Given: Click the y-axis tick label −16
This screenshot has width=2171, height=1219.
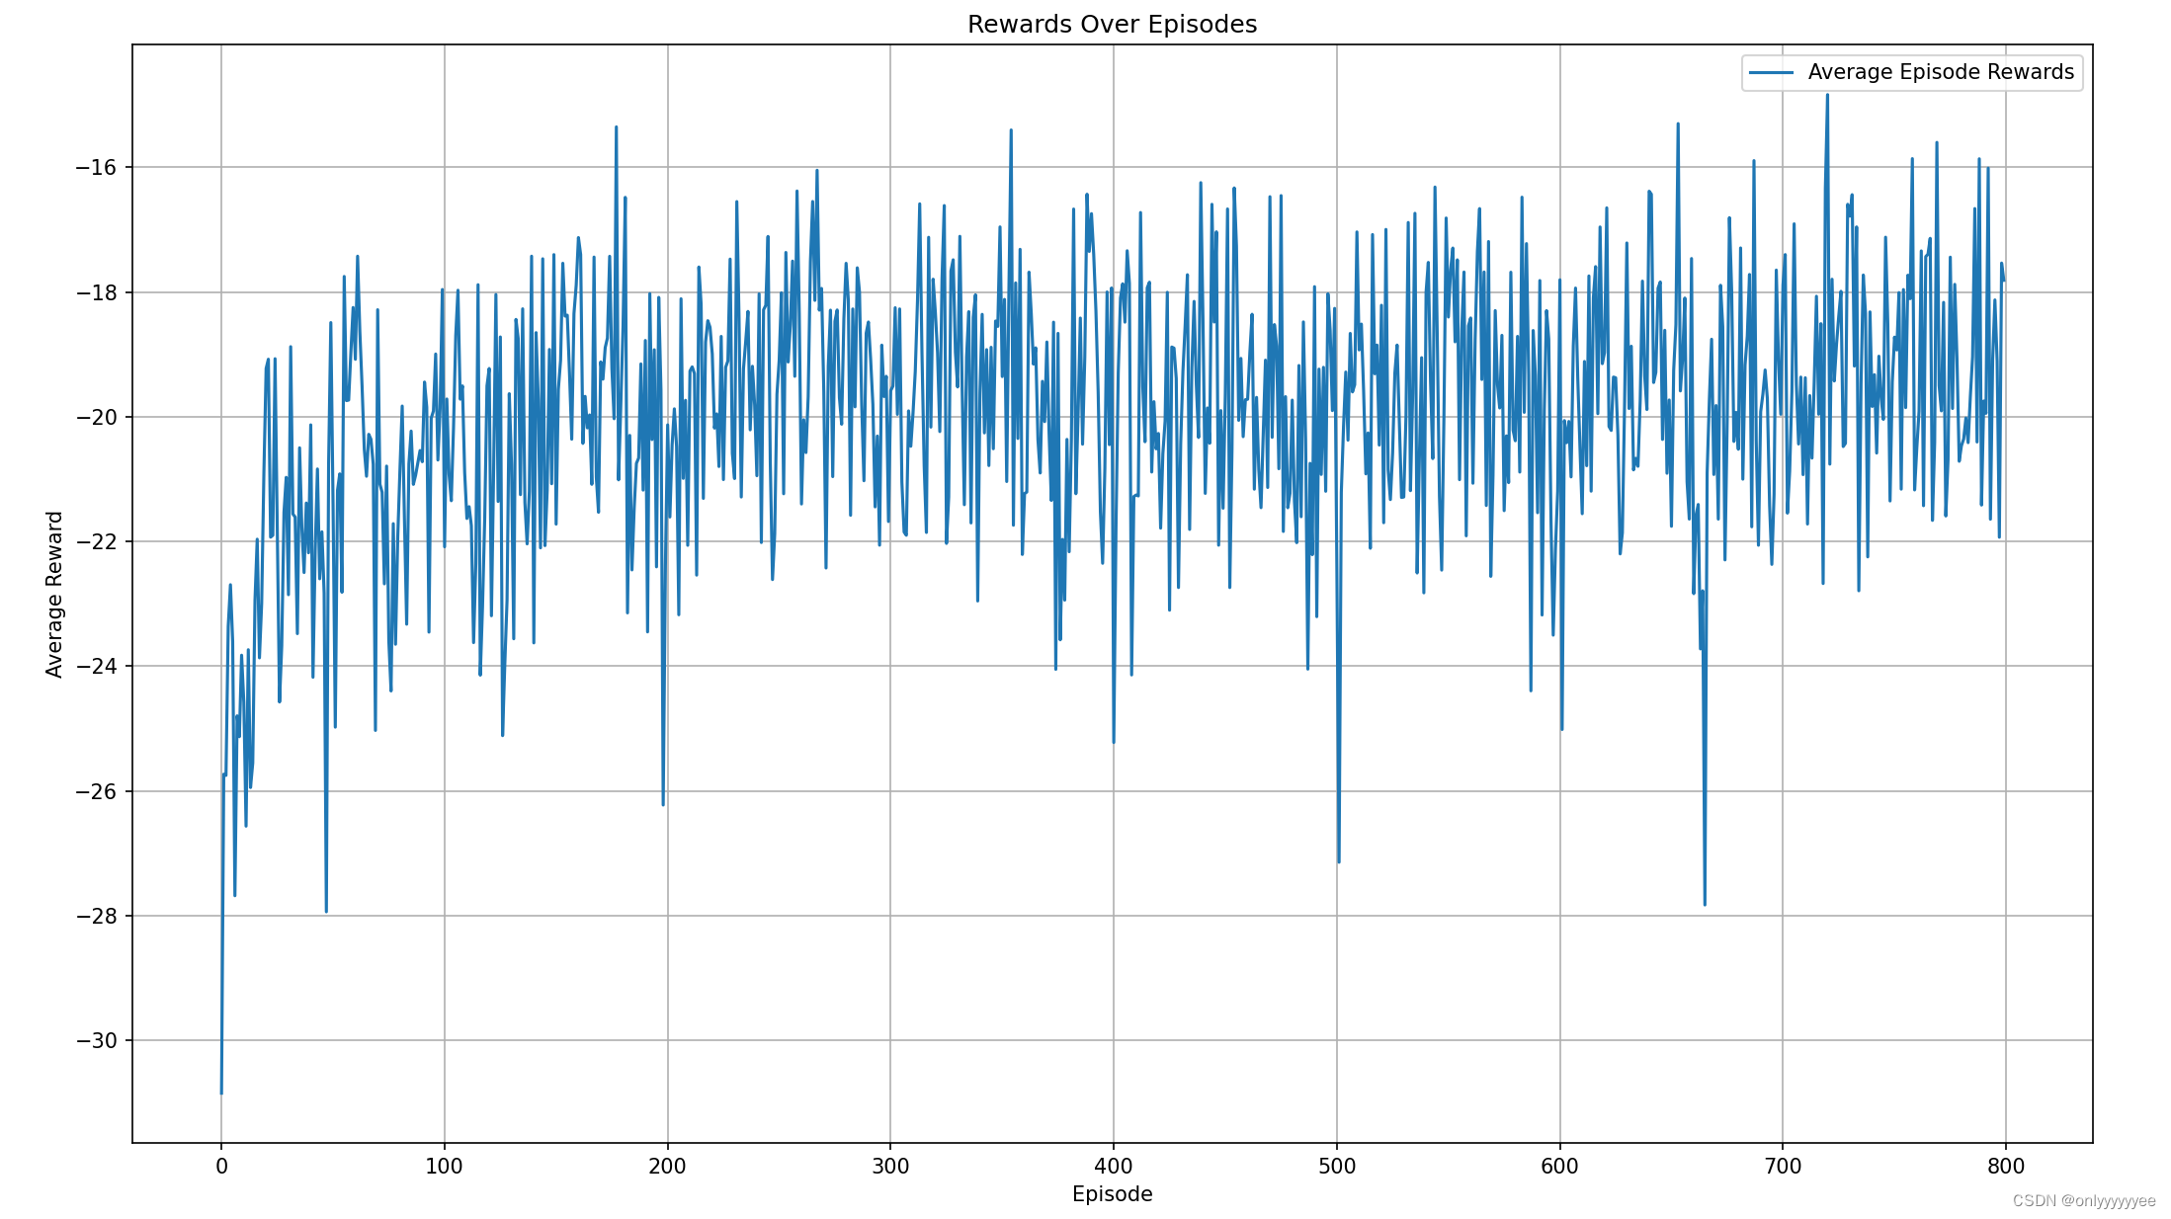Looking at the screenshot, I should (x=95, y=168).
